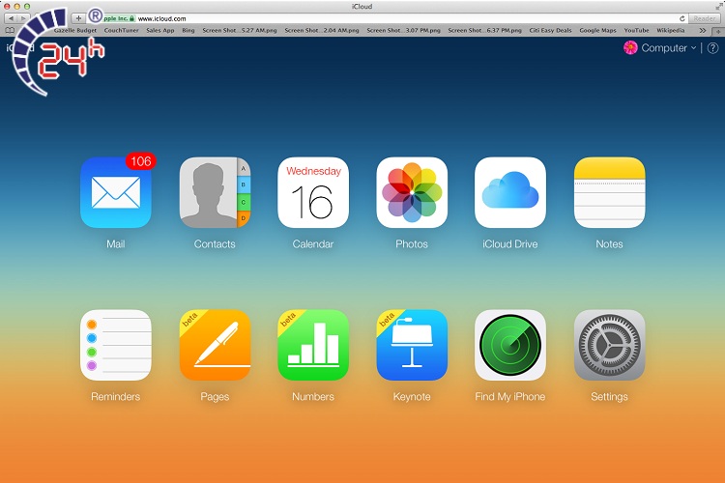This screenshot has height=483, width=725.
Task: Open the Screen Shot 2.04 AM.png bookmark
Action: click(x=322, y=31)
